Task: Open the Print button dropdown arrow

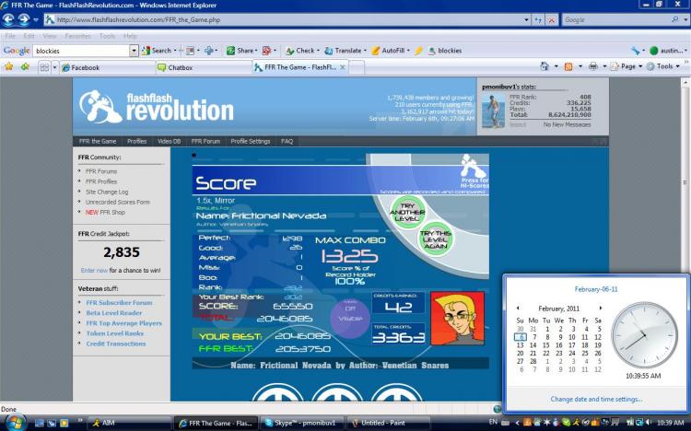Action: [x=604, y=66]
